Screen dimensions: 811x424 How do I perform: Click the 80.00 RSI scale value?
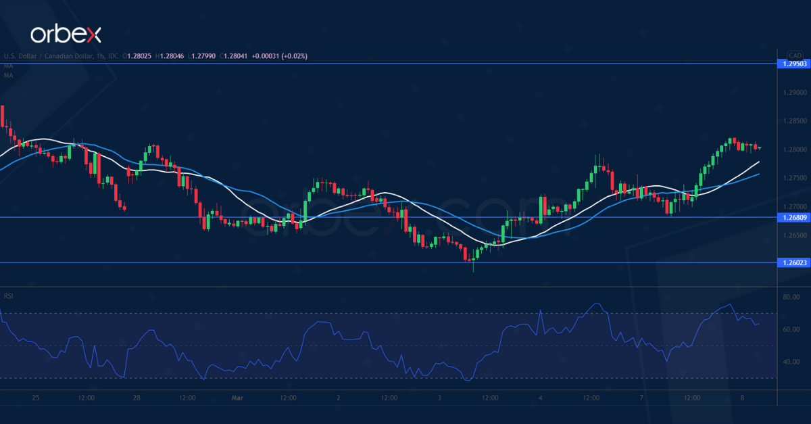point(791,297)
